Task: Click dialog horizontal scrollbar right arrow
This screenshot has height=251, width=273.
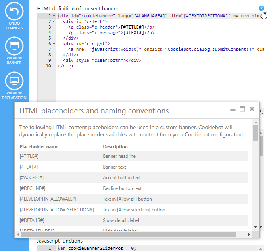Action: 249,234
